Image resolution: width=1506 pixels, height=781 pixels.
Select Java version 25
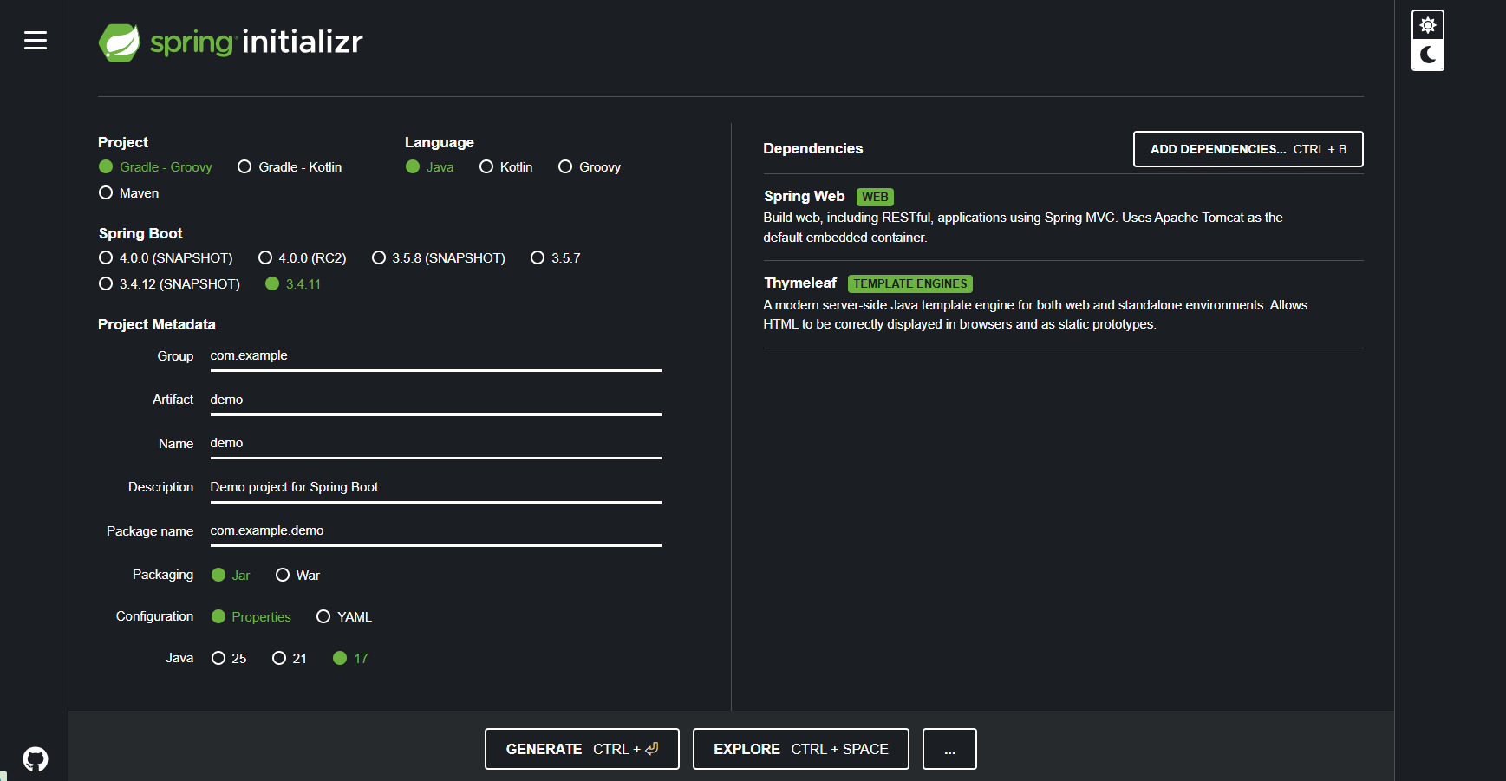point(229,659)
